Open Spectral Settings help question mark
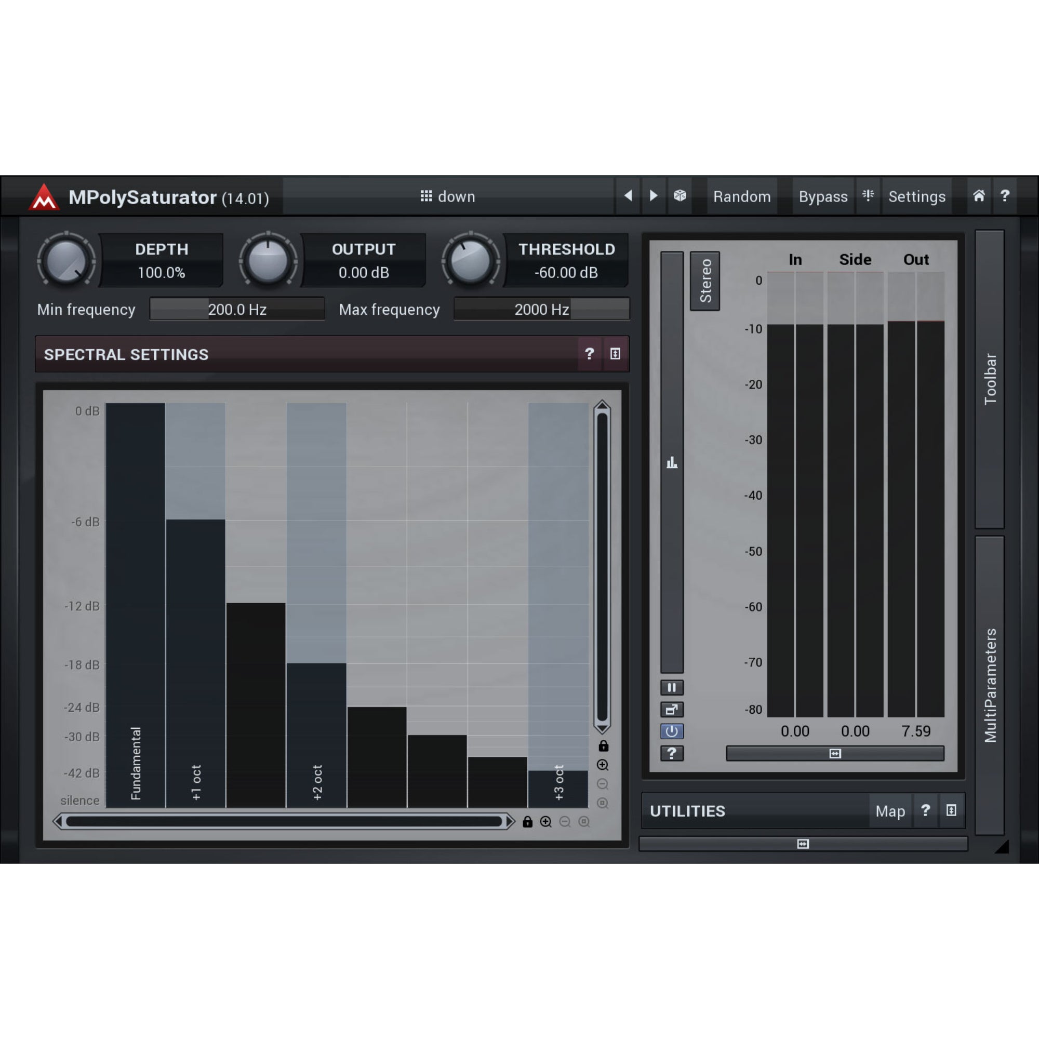The image size is (1039, 1039). click(x=590, y=354)
